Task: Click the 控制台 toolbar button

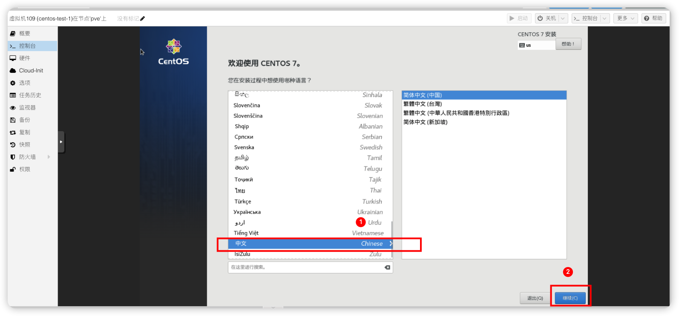Action: (586, 18)
